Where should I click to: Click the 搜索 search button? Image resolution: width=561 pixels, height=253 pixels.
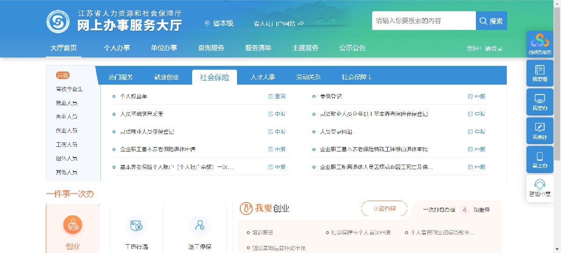point(491,21)
